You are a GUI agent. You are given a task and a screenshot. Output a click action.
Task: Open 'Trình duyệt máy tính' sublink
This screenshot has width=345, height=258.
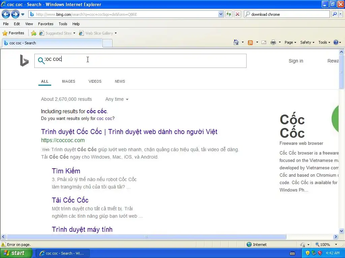82,229
